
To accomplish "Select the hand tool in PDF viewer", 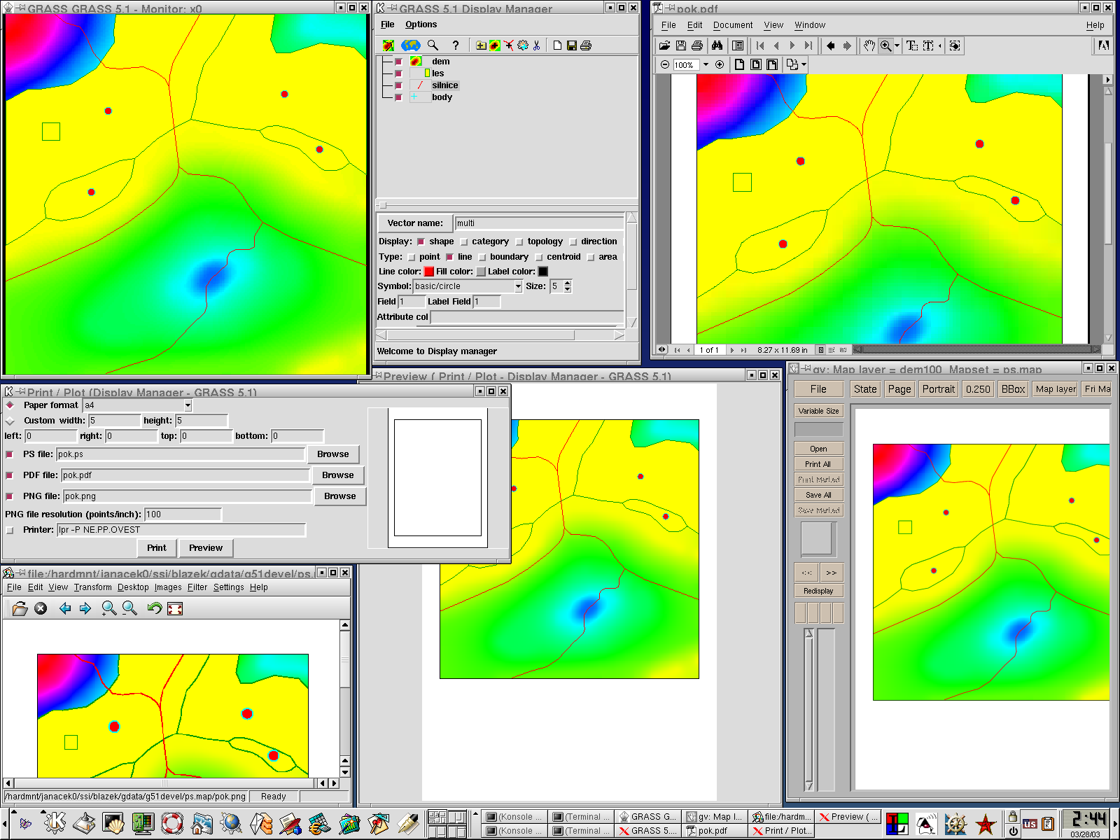I will click(869, 45).
